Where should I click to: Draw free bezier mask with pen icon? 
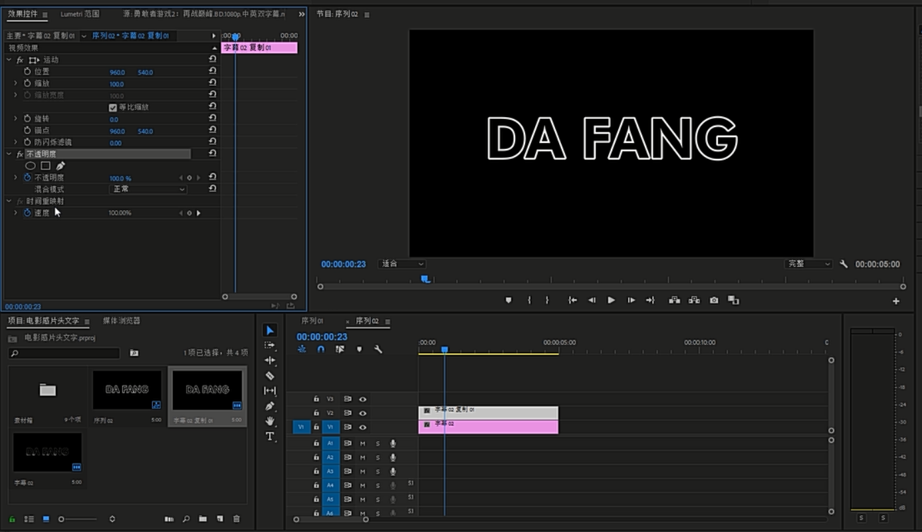coord(60,166)
